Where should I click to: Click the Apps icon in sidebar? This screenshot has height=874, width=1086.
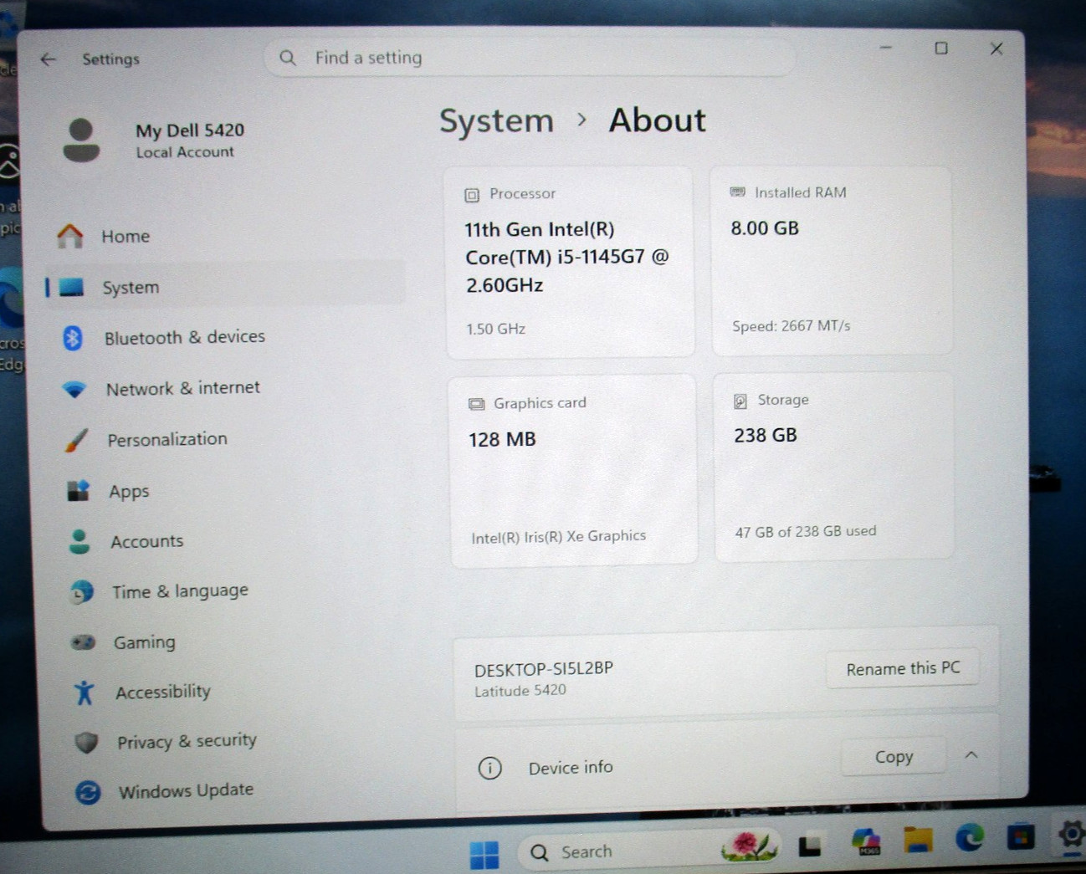[78, 490]
